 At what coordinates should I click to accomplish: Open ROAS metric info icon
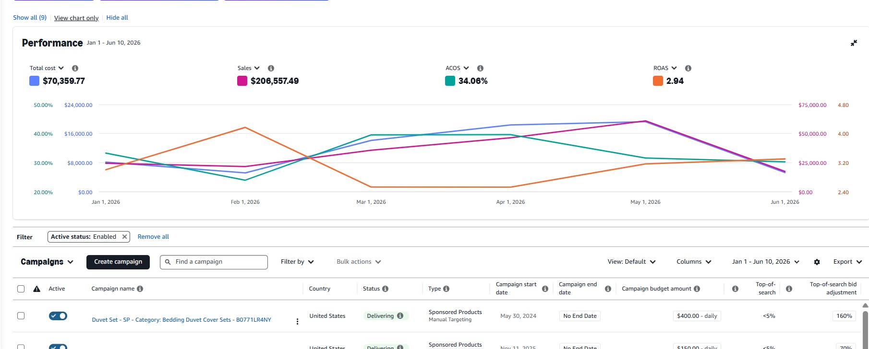[688, 68]
